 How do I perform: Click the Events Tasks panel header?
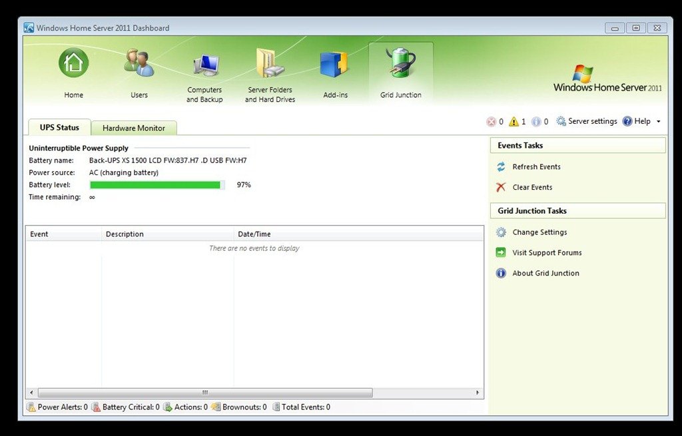[578, 146]
